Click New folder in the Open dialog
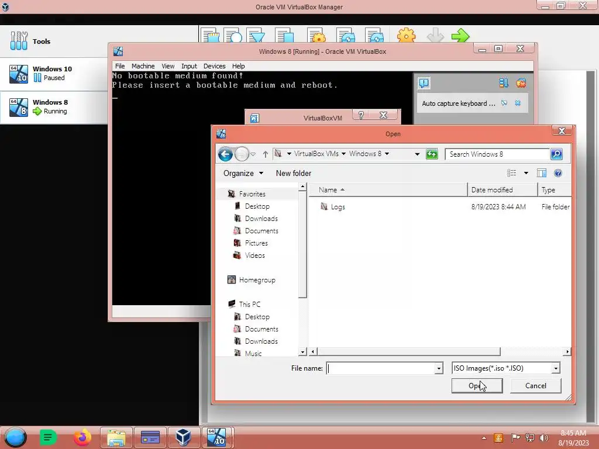 [294, 173]
